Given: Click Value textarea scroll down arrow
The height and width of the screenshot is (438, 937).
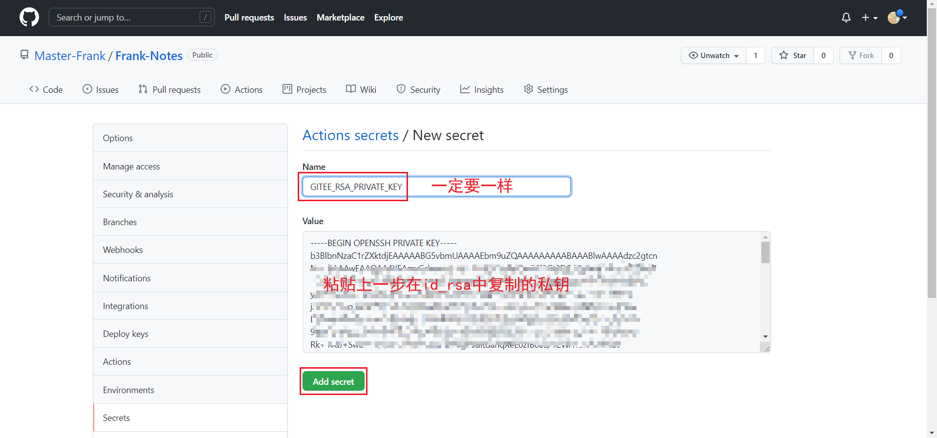Looking at the screenshot, I should (765, 336).
